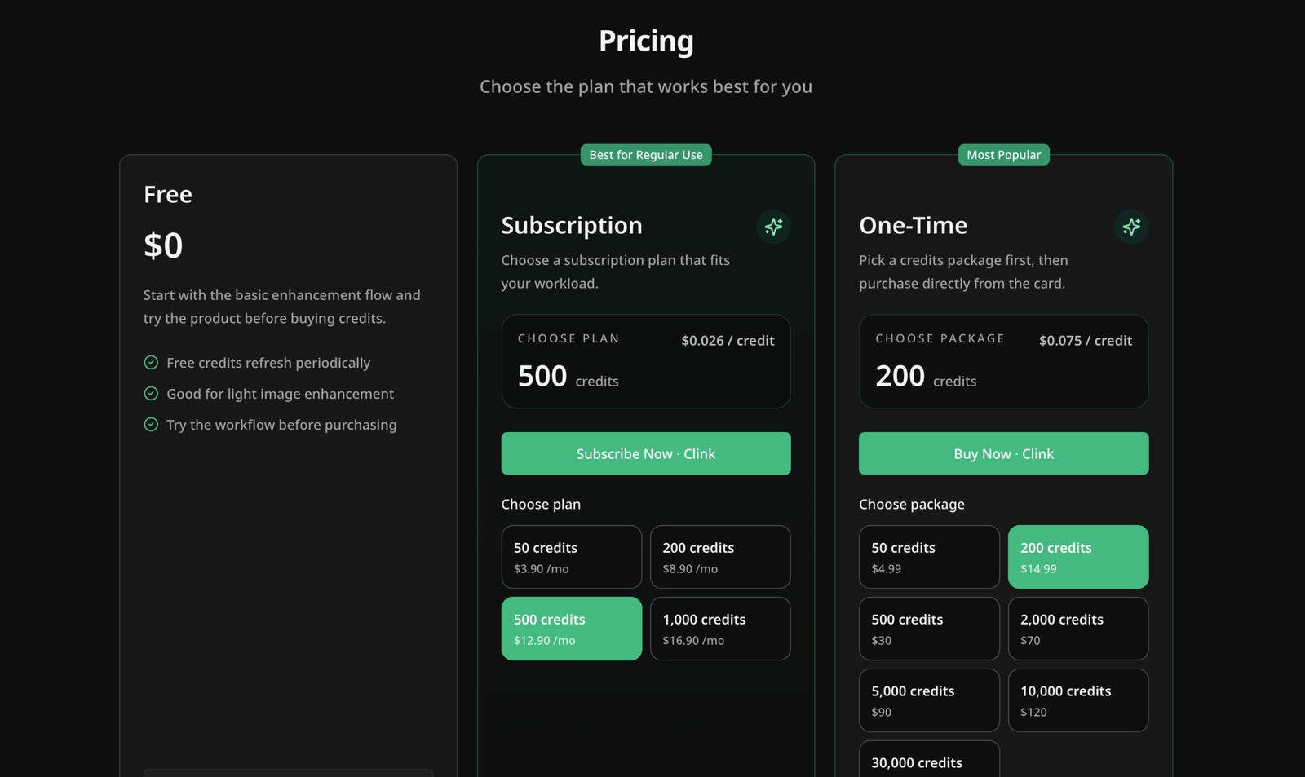Choose the 500 credits $12.90/mo plan
This screenshot has height=777, width=1305.
click(x=572, y=629)
